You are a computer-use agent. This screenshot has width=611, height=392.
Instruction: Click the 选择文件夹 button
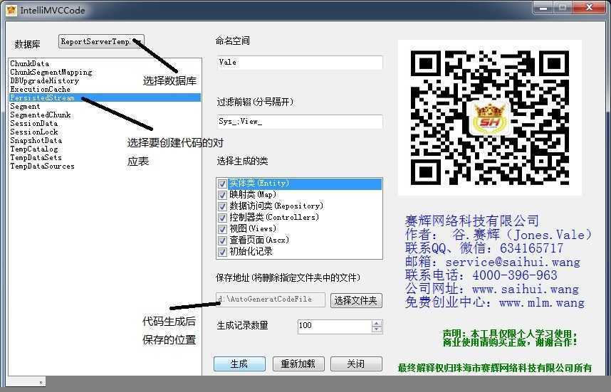click(356, 300)
